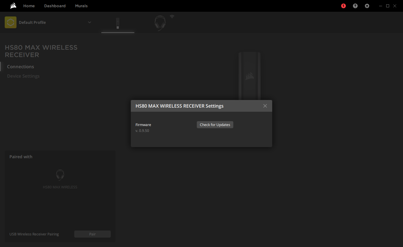Open the red notification badge
403x247 pixels.
(x=343, y=6)
